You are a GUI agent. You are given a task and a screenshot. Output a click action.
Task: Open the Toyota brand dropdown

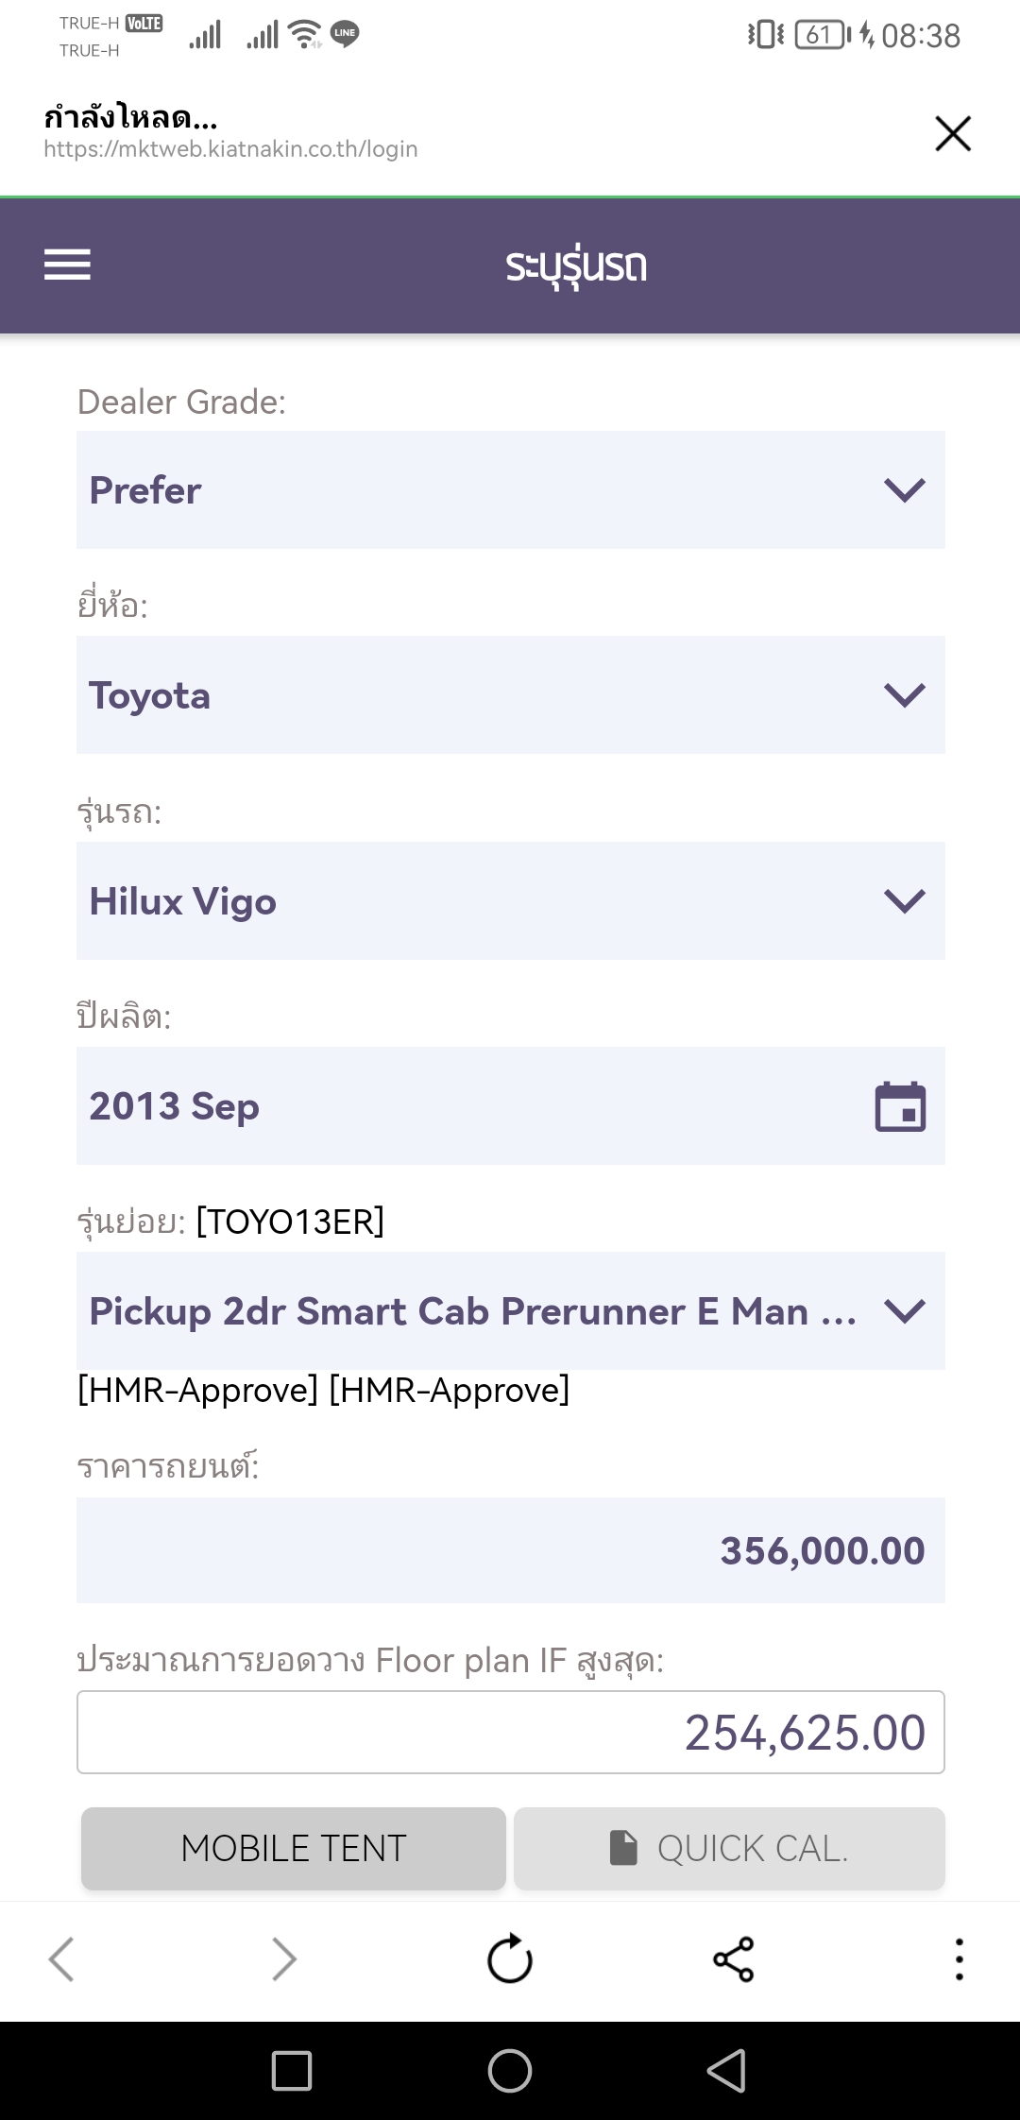510,694
